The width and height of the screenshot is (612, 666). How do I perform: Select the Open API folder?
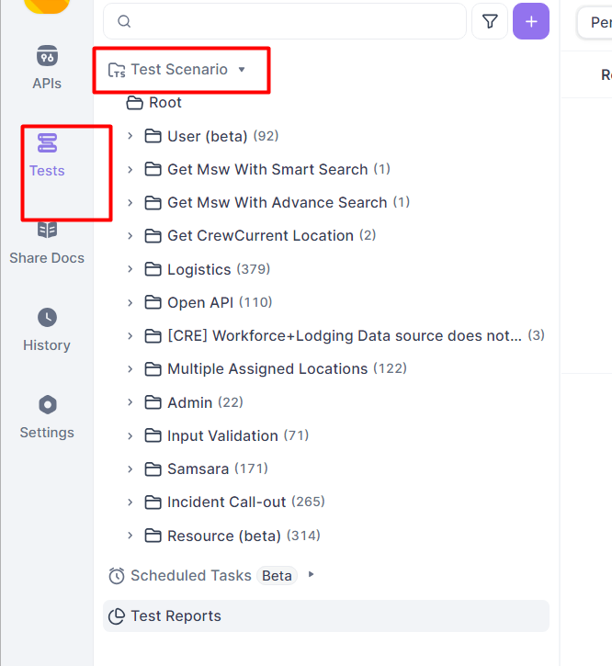coord(200,302)
